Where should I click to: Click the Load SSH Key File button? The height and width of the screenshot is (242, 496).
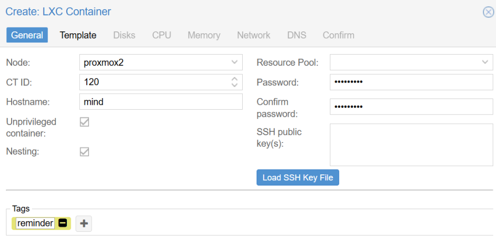tap(298, 178)
